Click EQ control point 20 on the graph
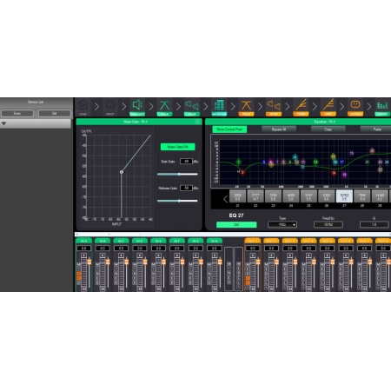The image size is (391, 391). [x=372, y=150]
